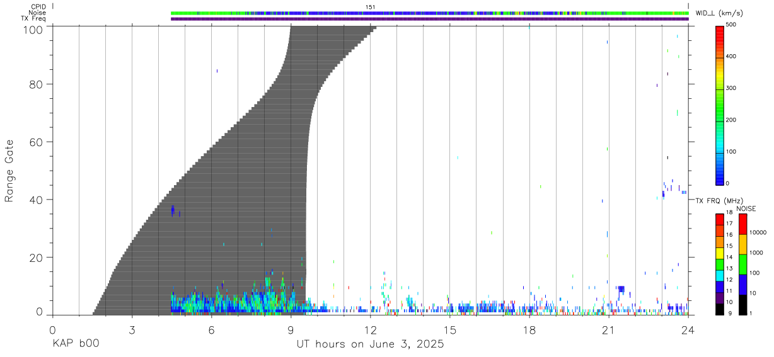Click the 3 tick on UT hours axis
The height and width of the screenshot is (357, 774).
click(132, 329)
